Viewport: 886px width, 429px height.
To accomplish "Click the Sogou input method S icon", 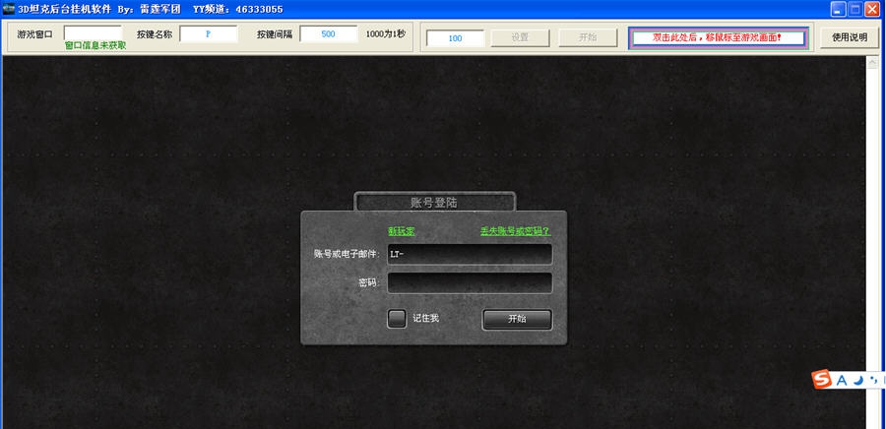I will [x=822, y=380].
